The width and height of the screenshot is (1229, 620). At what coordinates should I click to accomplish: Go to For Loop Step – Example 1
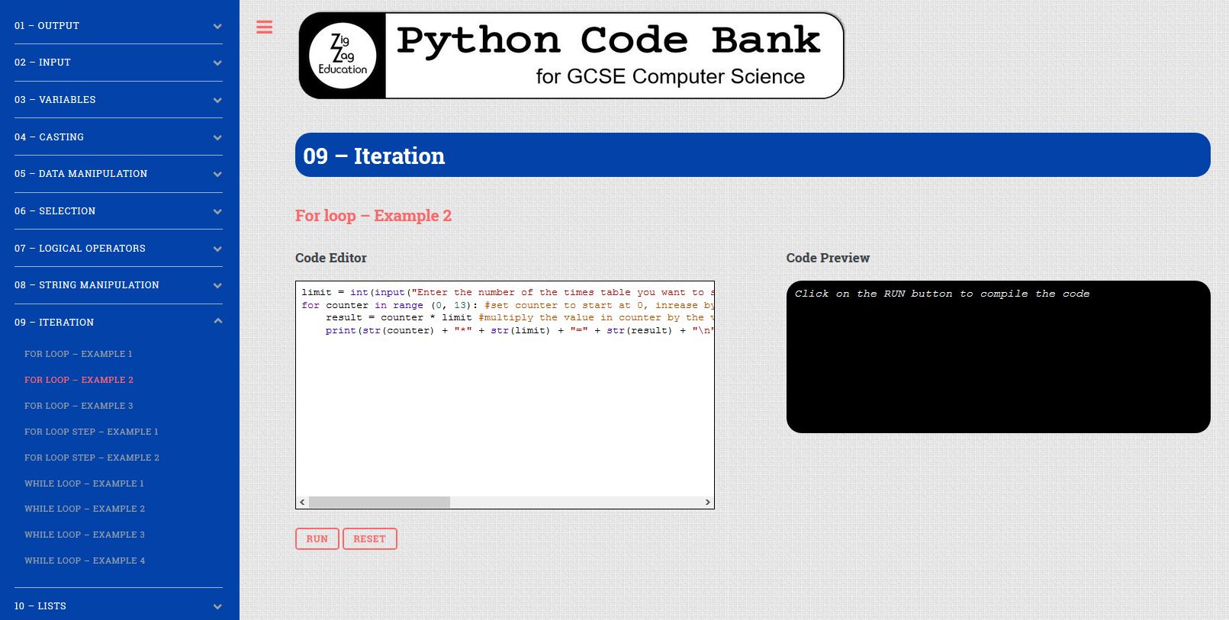92,432
